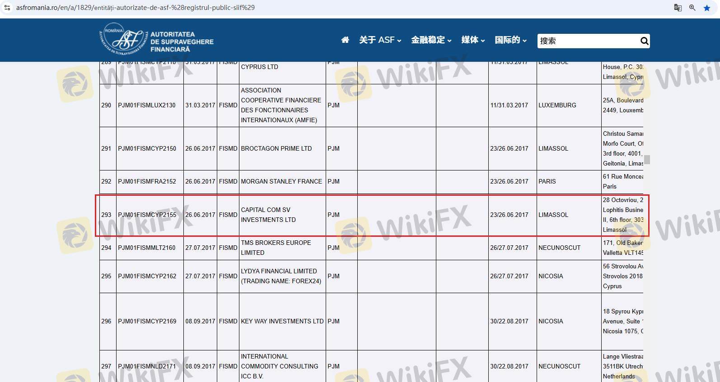This screenshot has height=382, width=720.
Task: Click the page vertical scrollbar thumb
Action: tap(647, 160)
